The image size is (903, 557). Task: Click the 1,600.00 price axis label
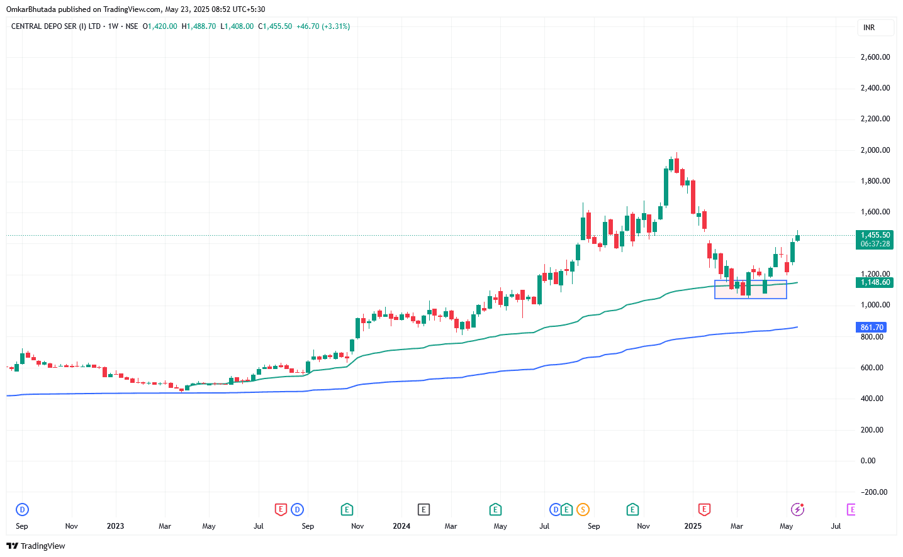[875, 212]
